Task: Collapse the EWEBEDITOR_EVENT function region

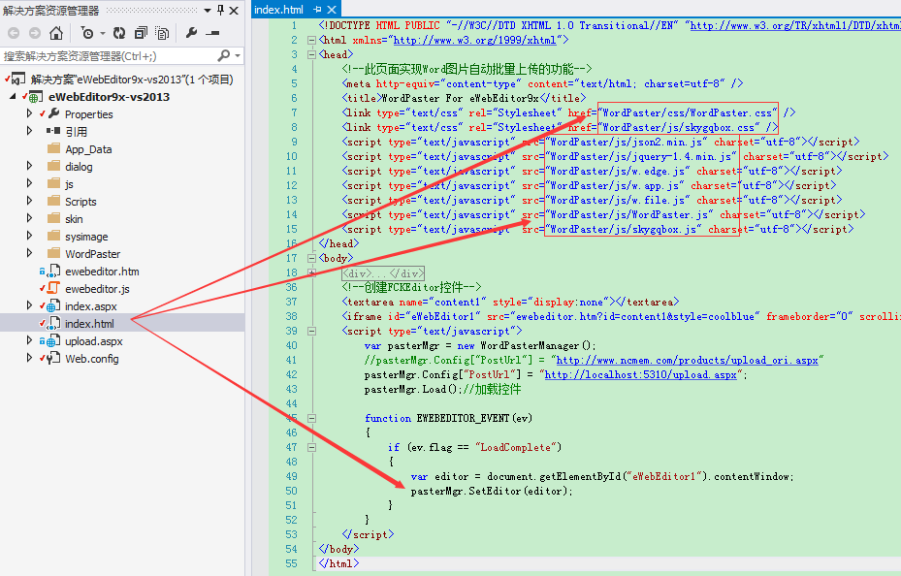Action: [311, 419]
